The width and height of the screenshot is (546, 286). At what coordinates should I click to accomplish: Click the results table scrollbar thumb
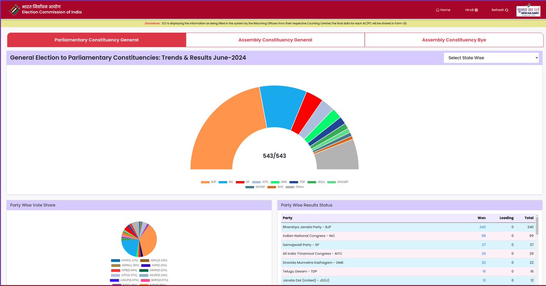537,226
